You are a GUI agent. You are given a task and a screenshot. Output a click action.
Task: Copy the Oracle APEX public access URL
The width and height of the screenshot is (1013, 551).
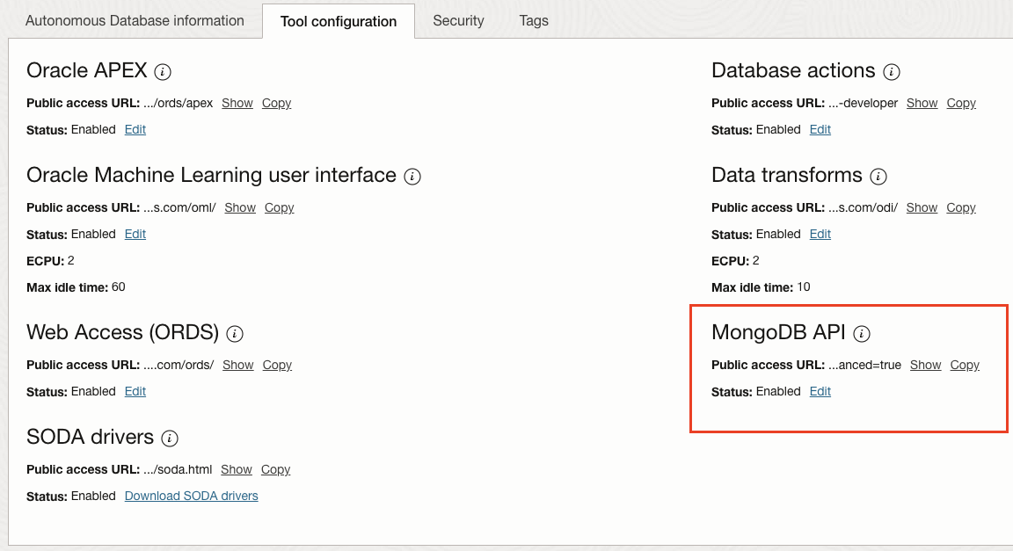point(276,103)
